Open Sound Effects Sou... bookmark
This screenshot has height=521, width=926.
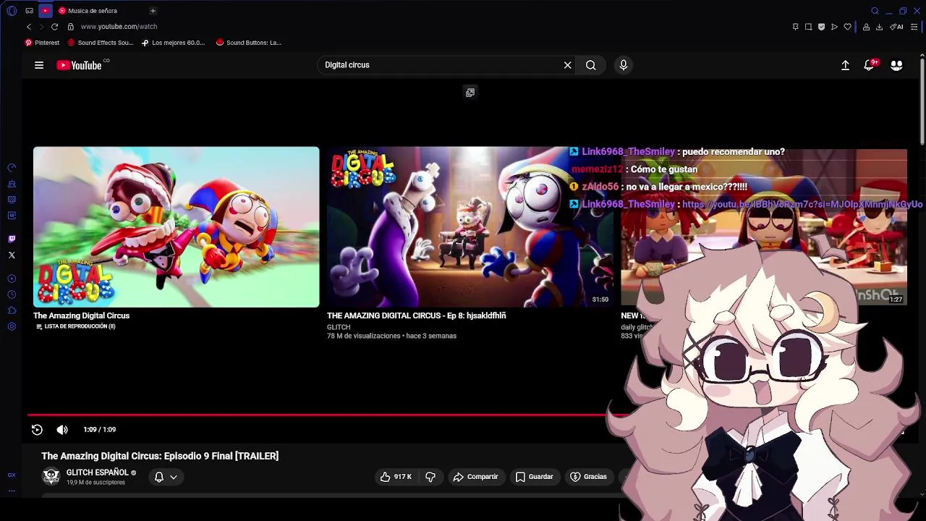(x=100, y=43)
